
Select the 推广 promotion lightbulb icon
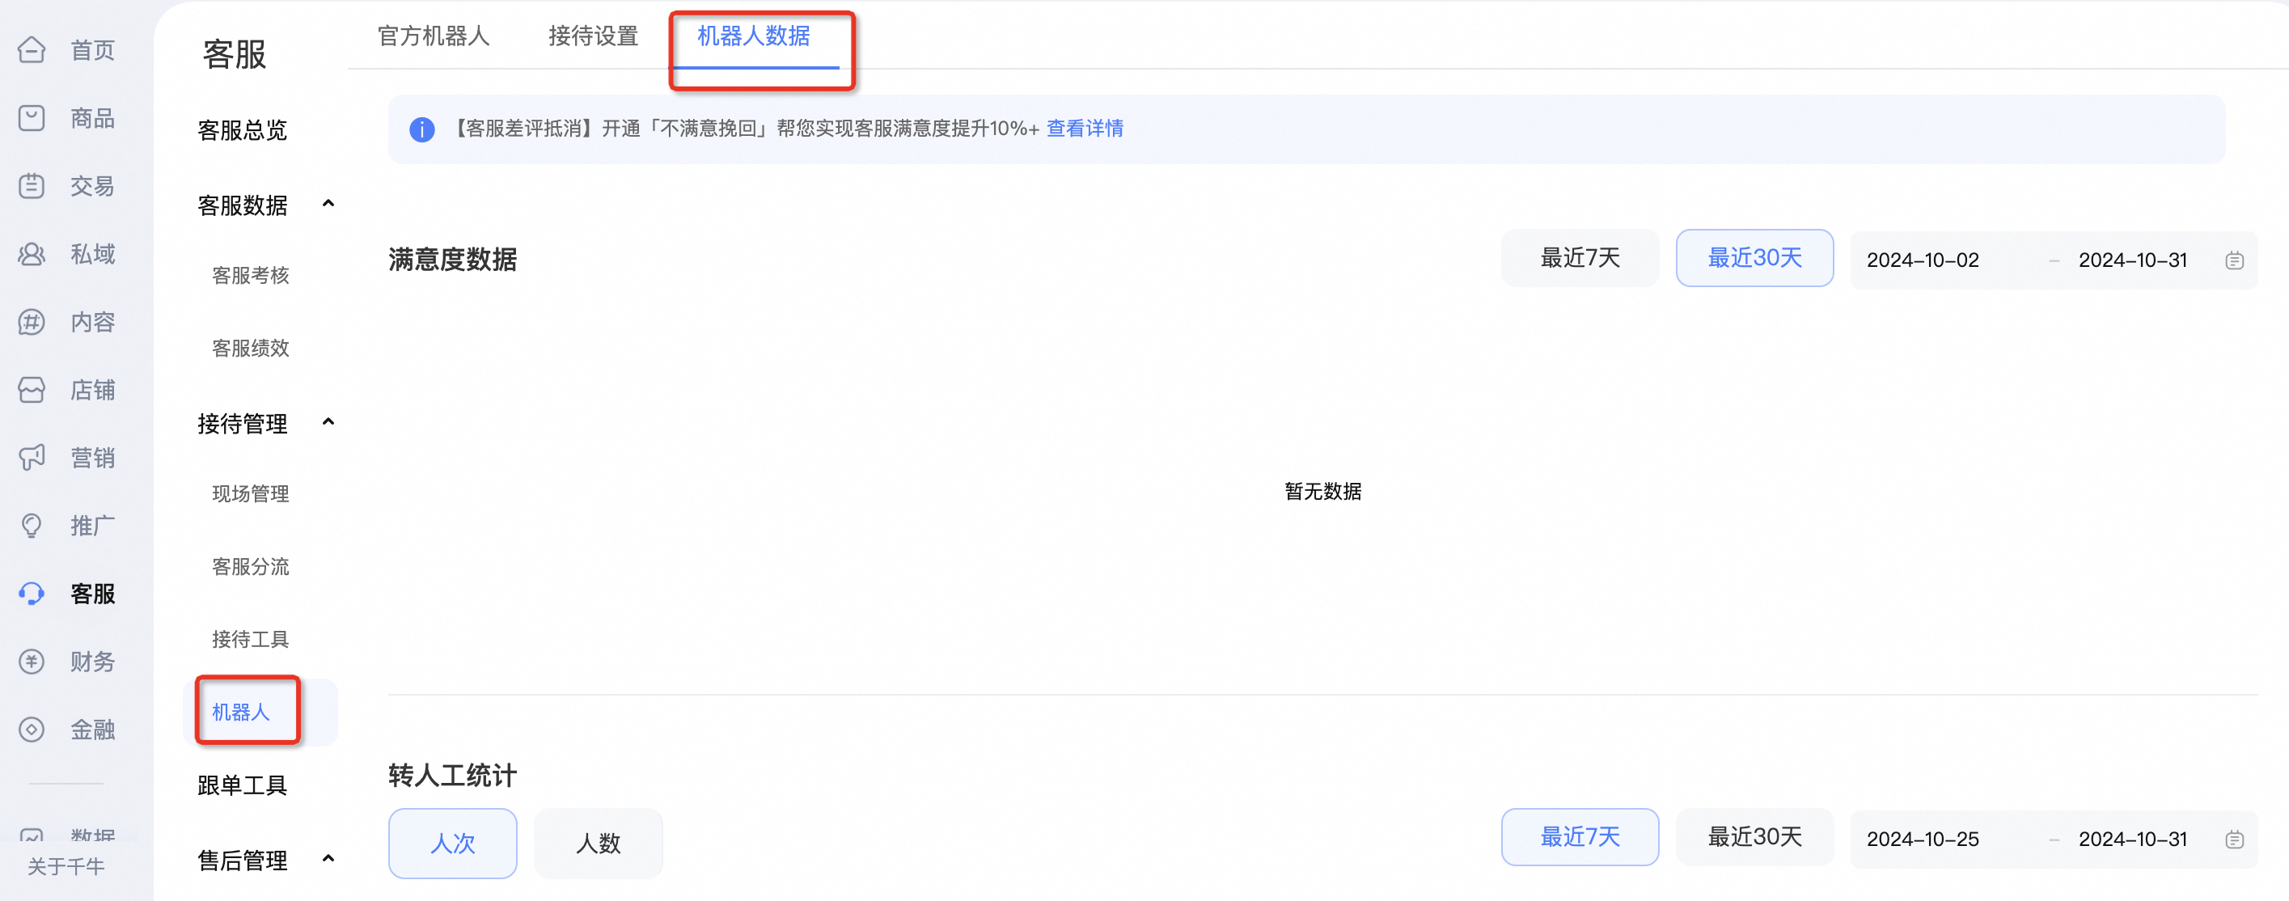point(31,526)
